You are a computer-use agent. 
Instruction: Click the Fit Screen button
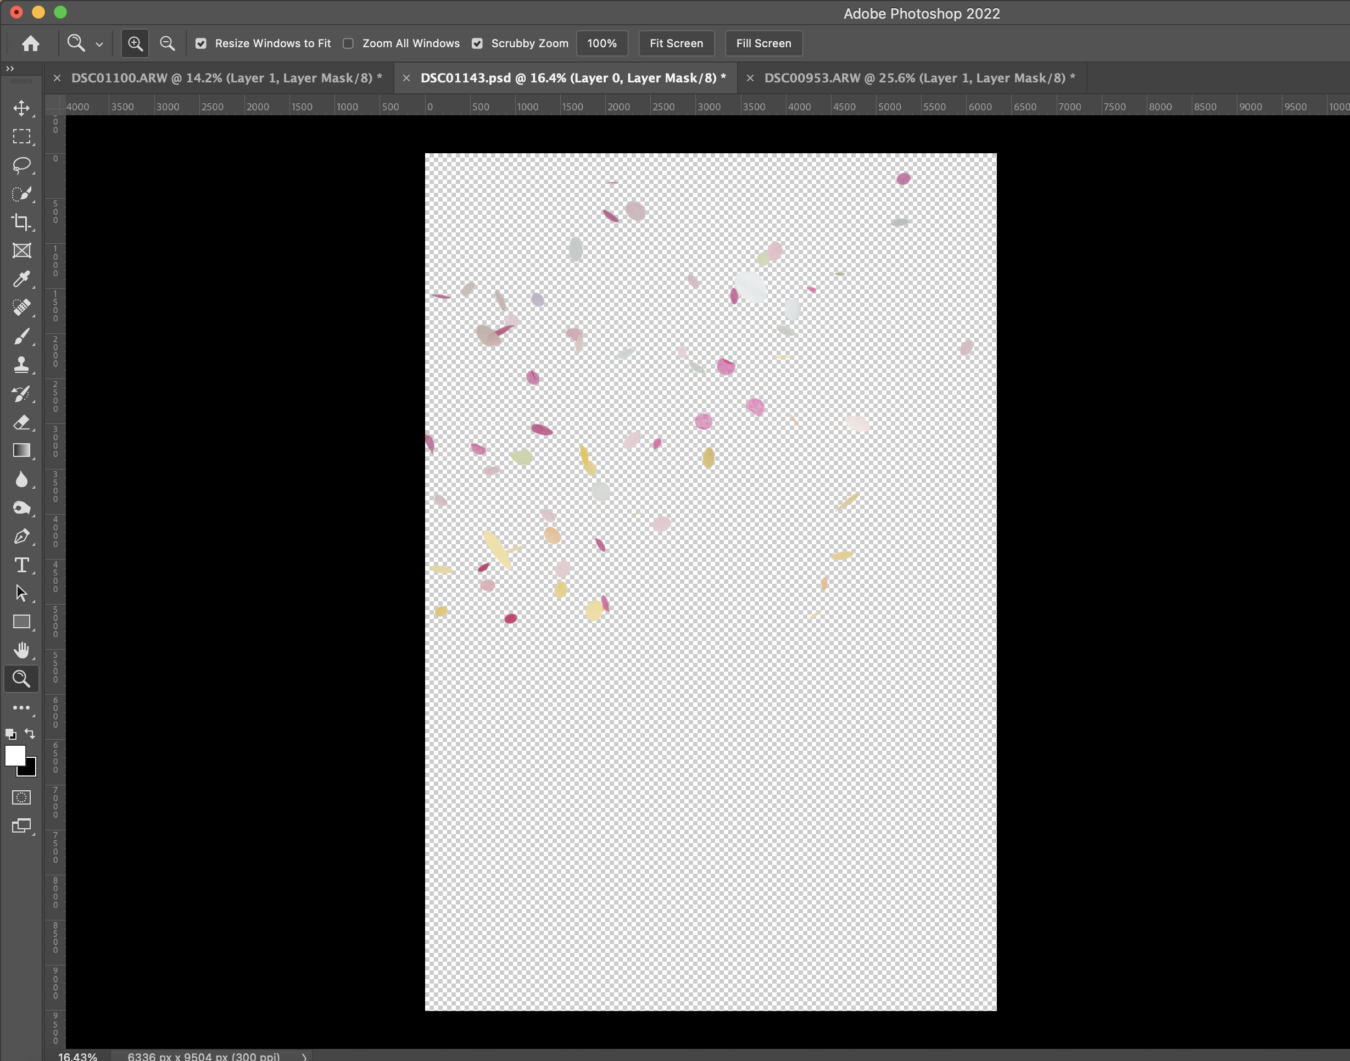676,43
